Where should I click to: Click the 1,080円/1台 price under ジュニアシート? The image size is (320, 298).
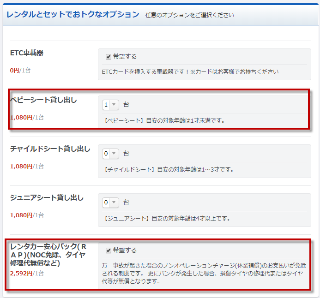tap(27, 215)
